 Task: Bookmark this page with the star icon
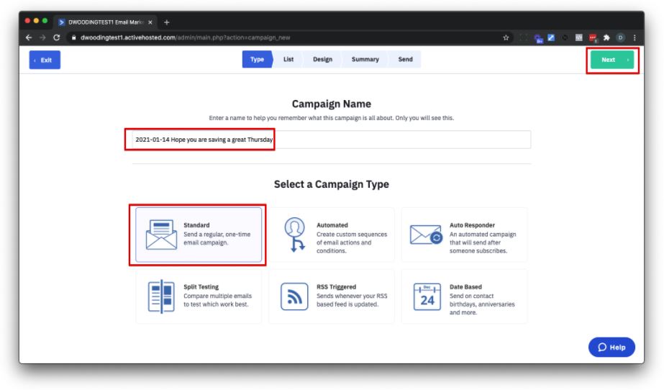coord(506,37)
